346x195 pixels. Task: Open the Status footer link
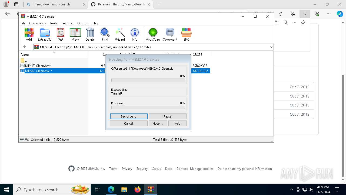pyautogui.click(x=157, y=169)
